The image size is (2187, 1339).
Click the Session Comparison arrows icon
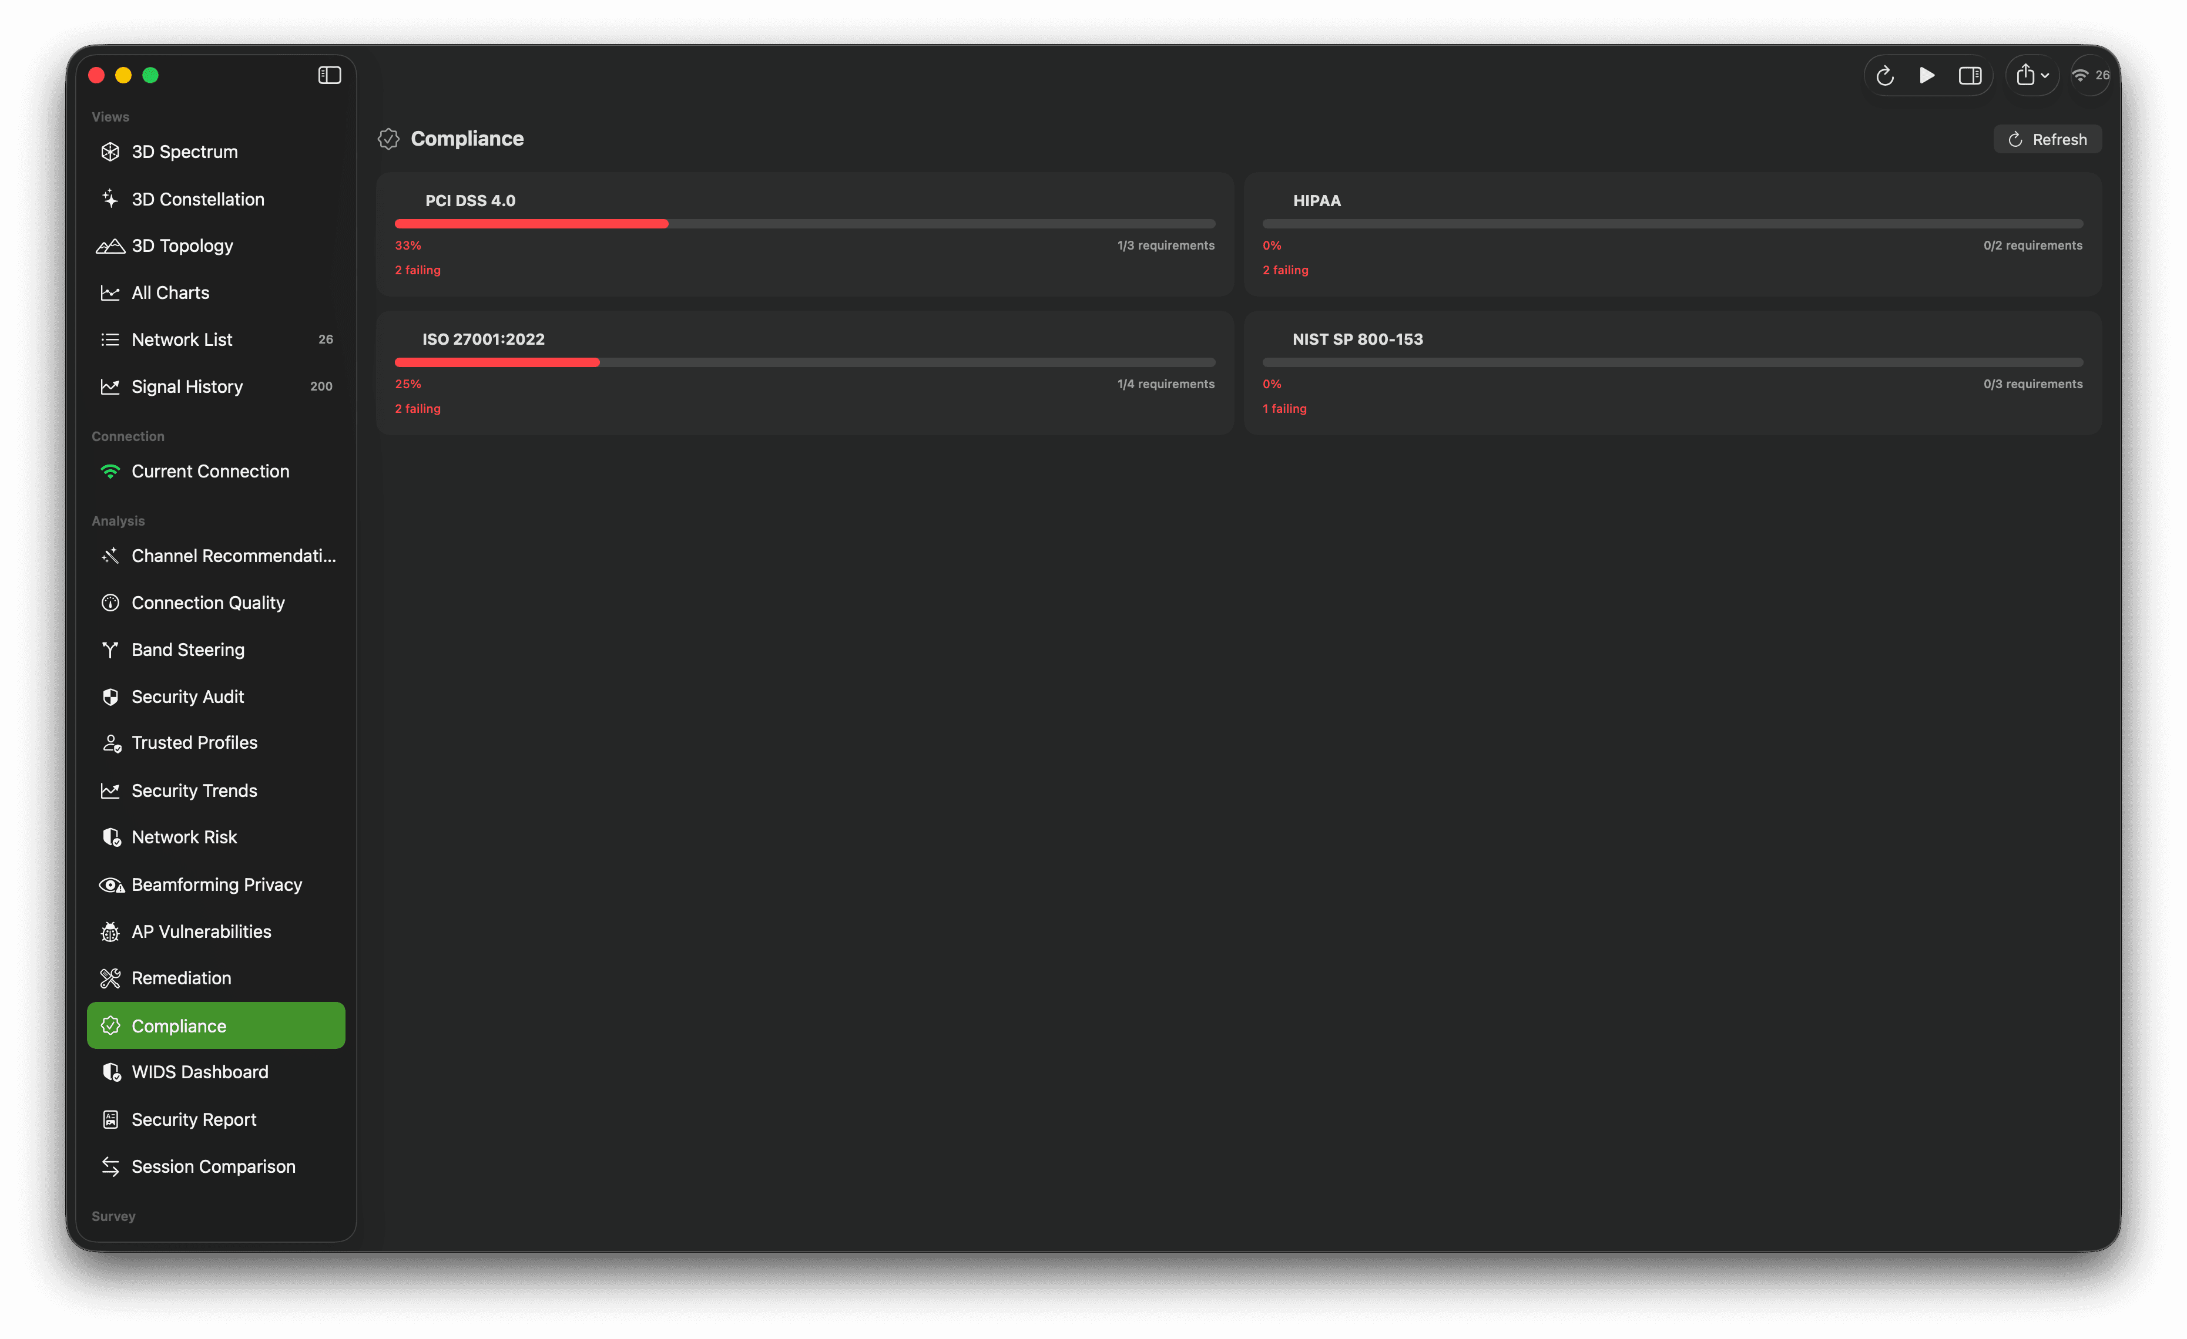pyautogui.click(x=110, y=1167)
